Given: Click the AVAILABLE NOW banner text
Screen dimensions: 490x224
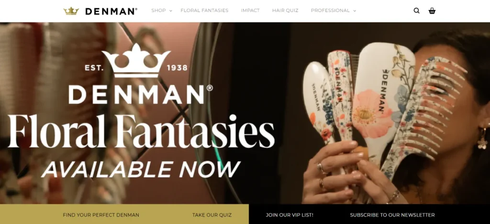Looking at the screenshot, I should [141, 170].
